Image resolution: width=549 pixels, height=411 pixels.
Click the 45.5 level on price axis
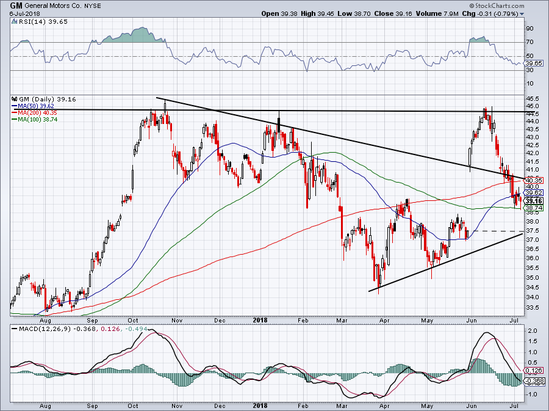pos(532,99)
